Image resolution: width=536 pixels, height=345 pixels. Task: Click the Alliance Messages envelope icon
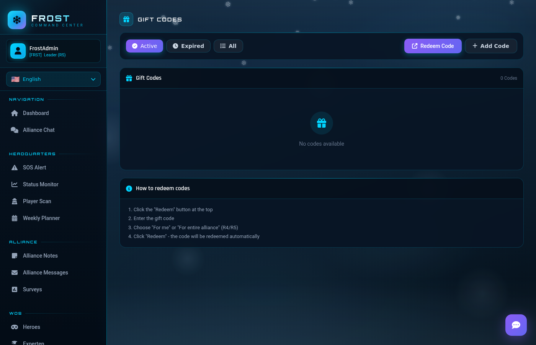pyautogui.click(x=15, y=273)
